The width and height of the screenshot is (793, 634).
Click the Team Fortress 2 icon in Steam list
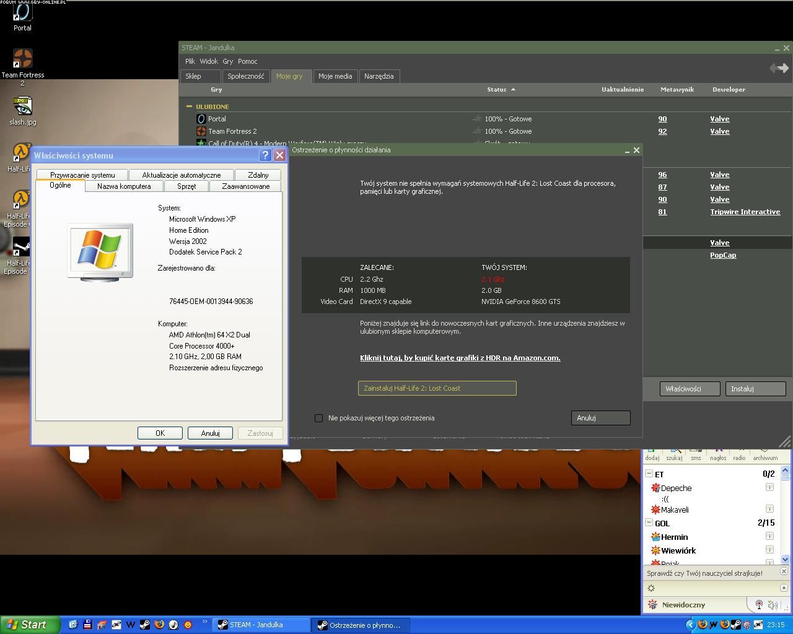[x=201, y=131]
